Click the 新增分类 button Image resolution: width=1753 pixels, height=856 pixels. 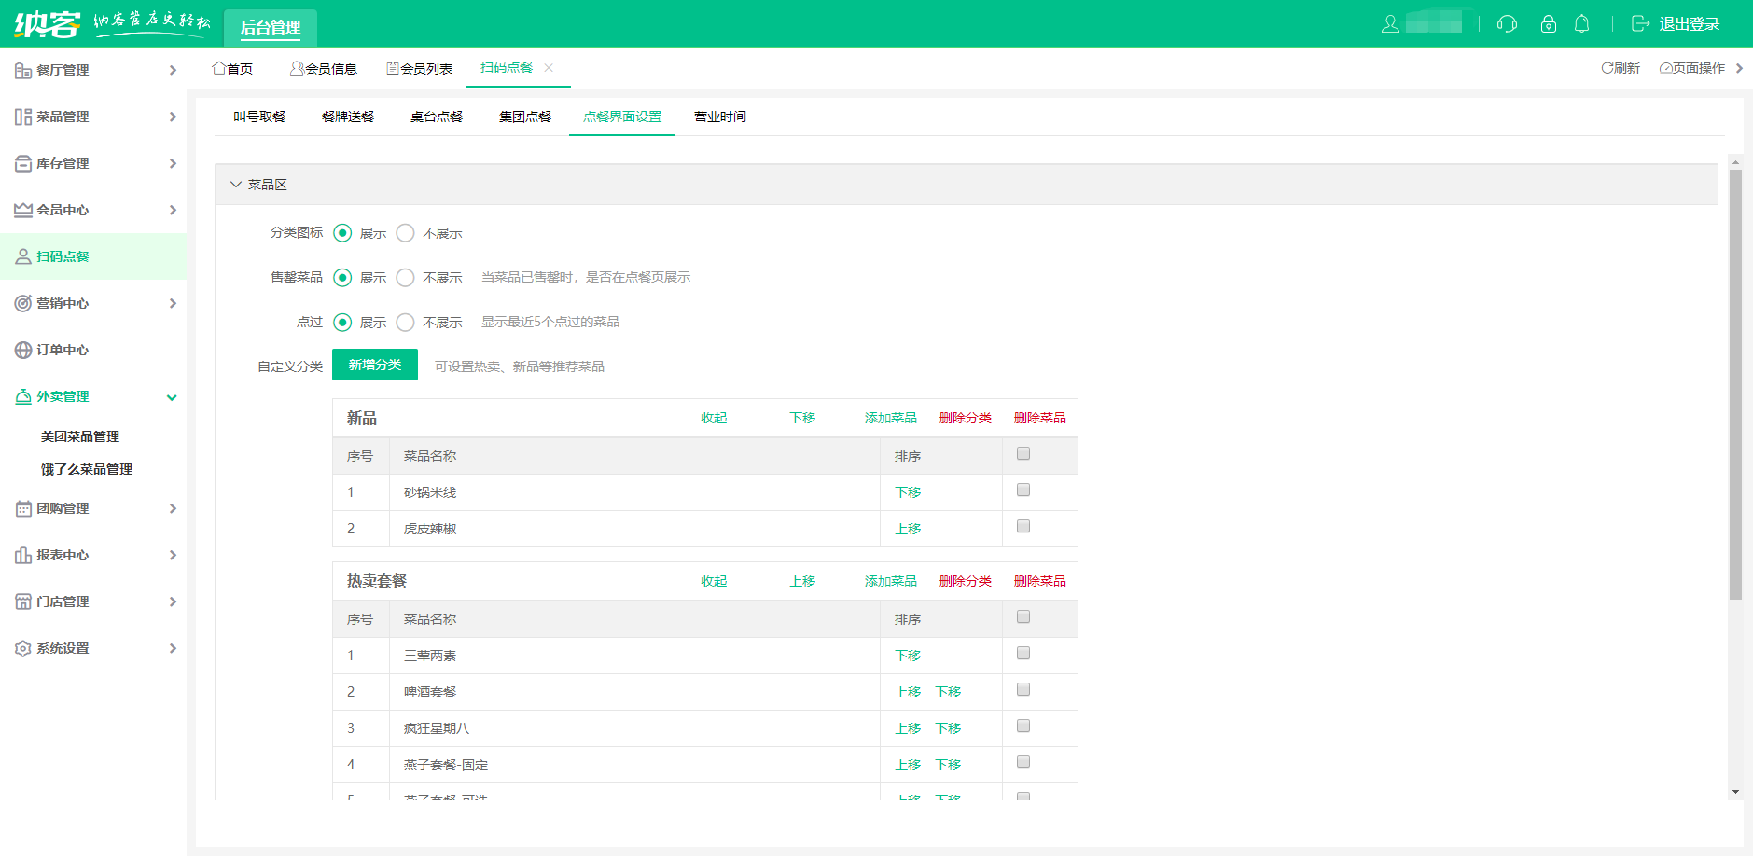(x=374, y=365)
